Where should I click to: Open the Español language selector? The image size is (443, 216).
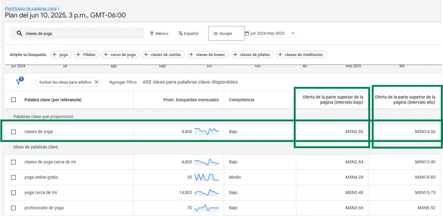click(188, 33)
